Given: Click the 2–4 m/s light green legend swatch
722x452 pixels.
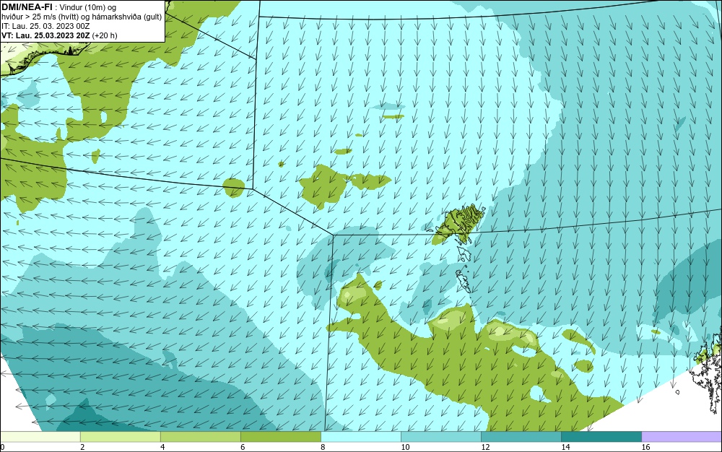Looking at the screenshot, I should pyautogui.click(x=121, y=437).
